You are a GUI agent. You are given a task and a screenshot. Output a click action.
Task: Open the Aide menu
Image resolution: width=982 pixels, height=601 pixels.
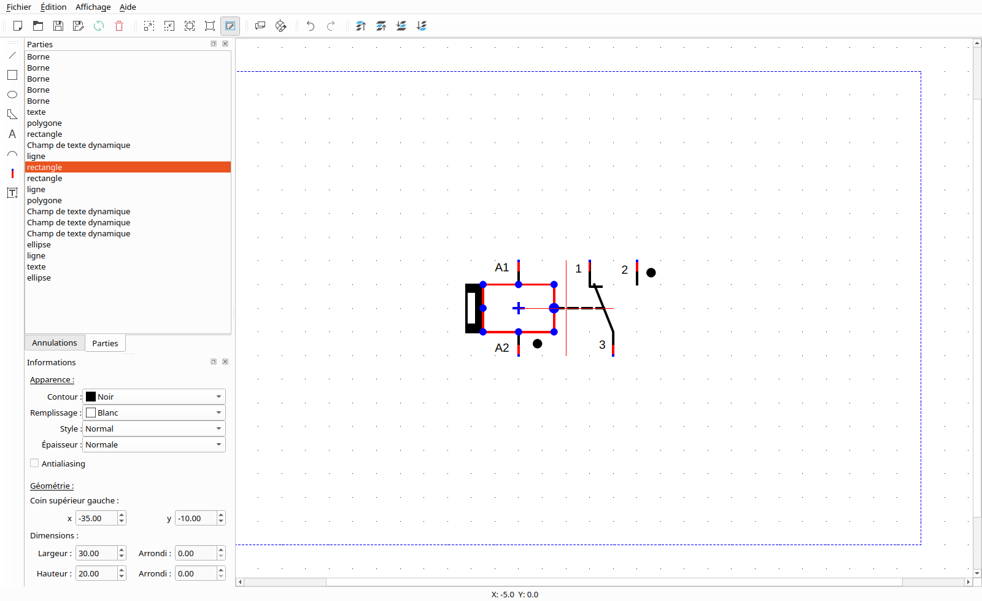click(x=128, y=7)
